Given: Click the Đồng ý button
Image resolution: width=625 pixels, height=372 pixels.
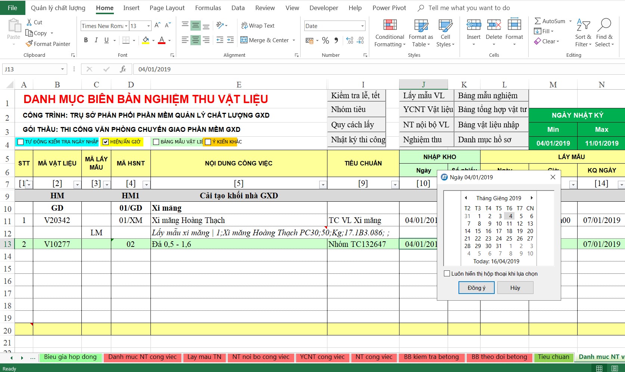Looking at the screenshot, I should pyautogui.click(x=476, y=288).
